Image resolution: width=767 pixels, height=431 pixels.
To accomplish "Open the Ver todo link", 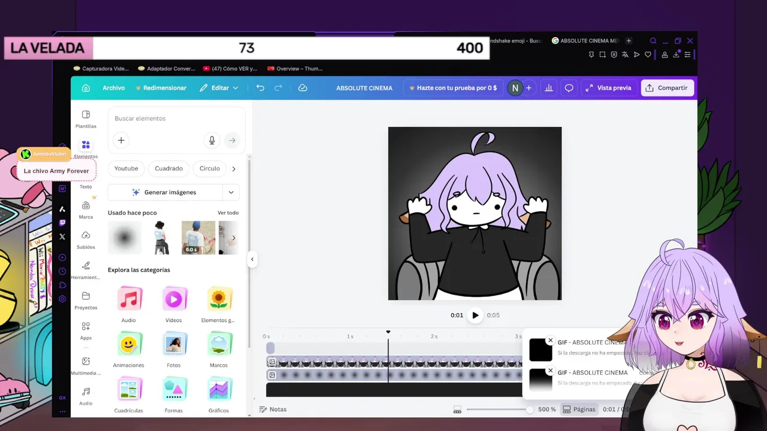I will point(228,213).
